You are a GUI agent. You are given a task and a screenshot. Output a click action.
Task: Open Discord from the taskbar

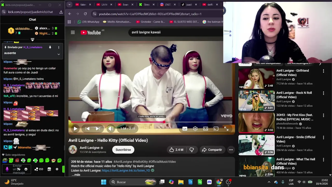[x=209, y=182]
